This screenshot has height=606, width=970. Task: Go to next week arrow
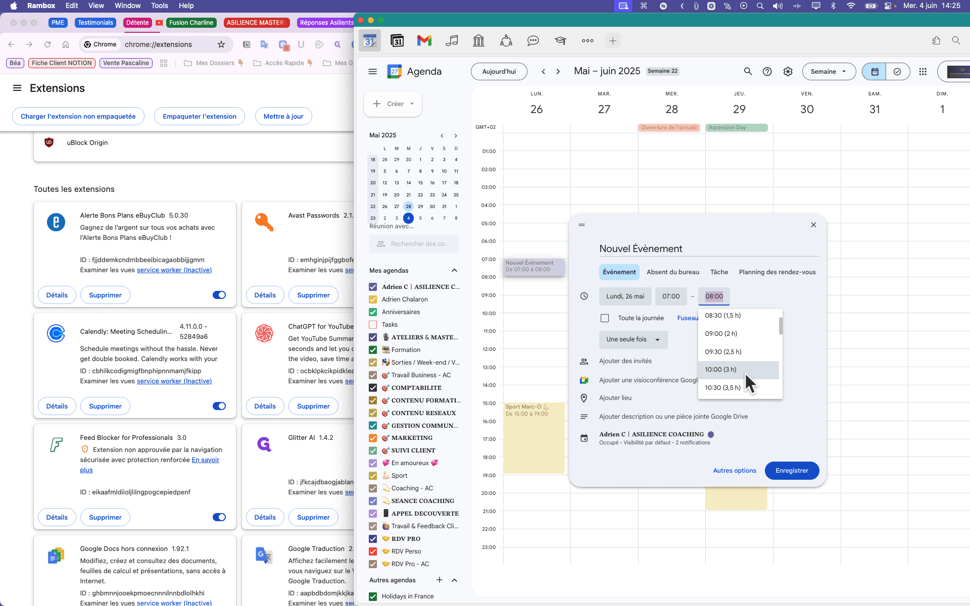(558, 72)
